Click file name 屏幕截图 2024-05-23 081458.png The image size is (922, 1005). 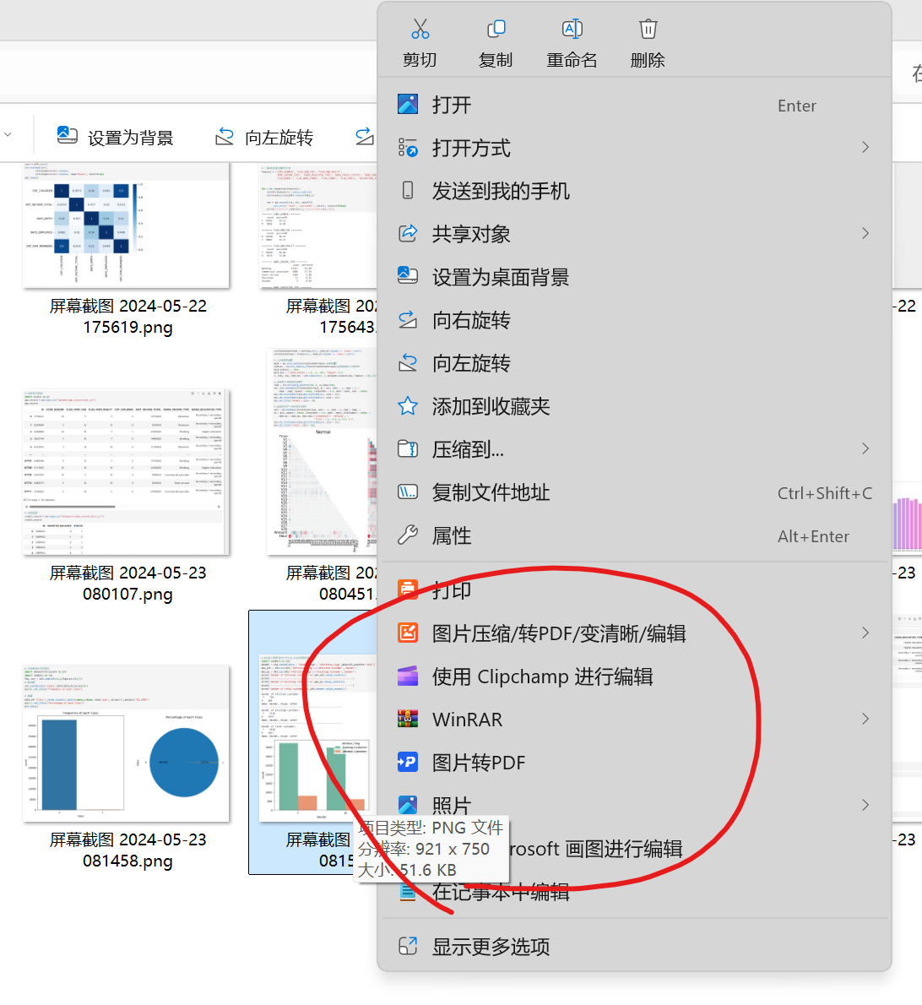click(128, 850)
